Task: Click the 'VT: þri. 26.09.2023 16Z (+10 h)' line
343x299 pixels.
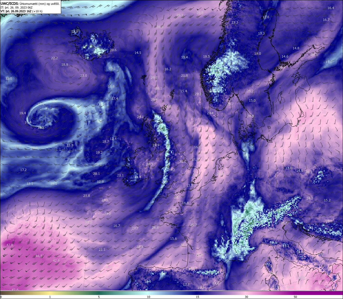Action: (22, 11)
